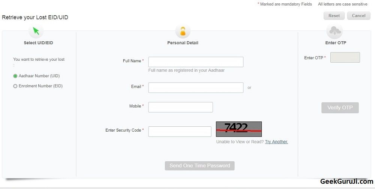Click Send One Time Password button

coord(199,166)
